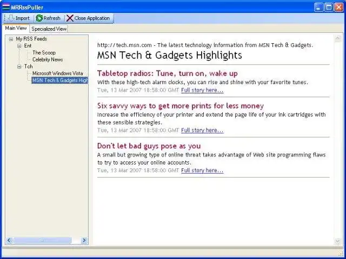Click the tree horizontal scrollbar thumb
Screen dimensions: 346x259
tap(42, 240)
